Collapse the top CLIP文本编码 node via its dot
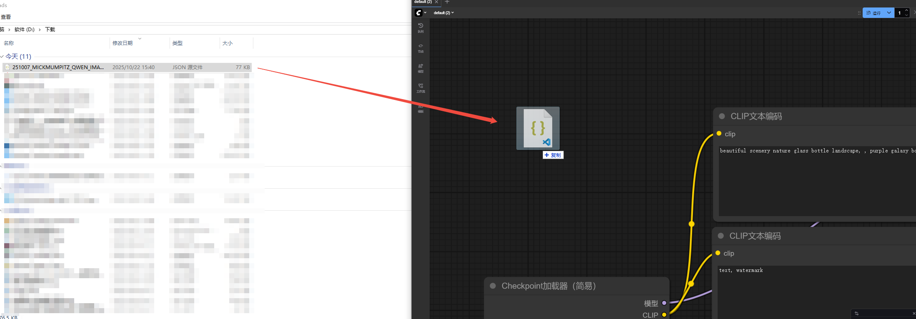Viewport: 916px width, 319px height. 722,117
